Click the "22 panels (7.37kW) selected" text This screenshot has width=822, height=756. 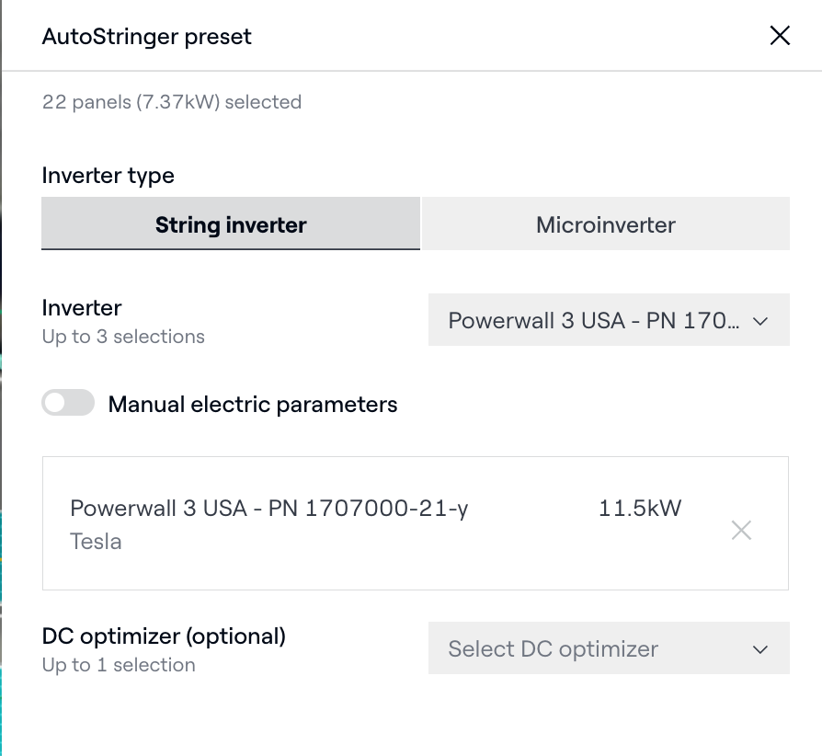172,102
